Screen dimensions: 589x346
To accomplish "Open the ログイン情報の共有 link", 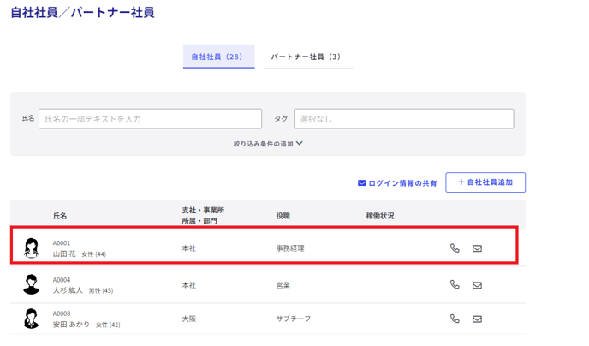I will point(397,183).
